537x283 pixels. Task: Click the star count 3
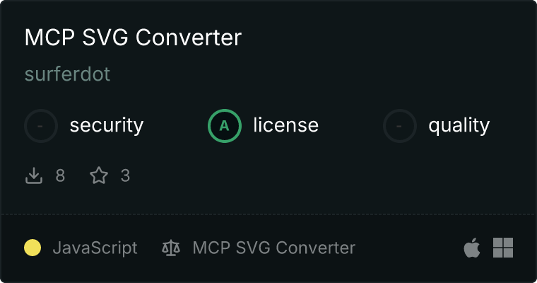coord(125,175)
